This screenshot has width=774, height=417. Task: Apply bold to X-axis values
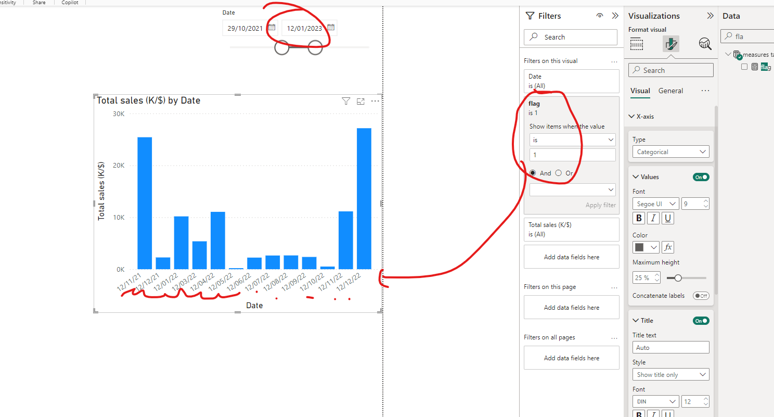point(639,218)
